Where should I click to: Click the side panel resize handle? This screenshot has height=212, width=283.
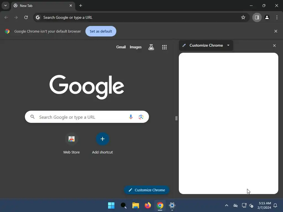176,118
